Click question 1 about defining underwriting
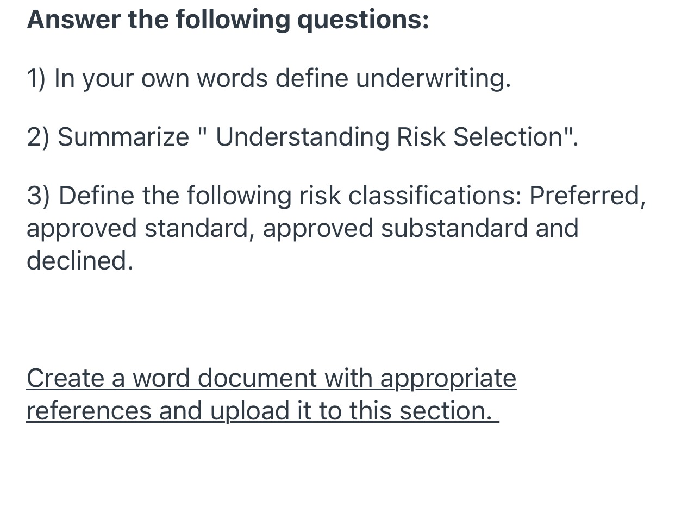This screenshot has height=520, width=675. click(x=268, y=78)
